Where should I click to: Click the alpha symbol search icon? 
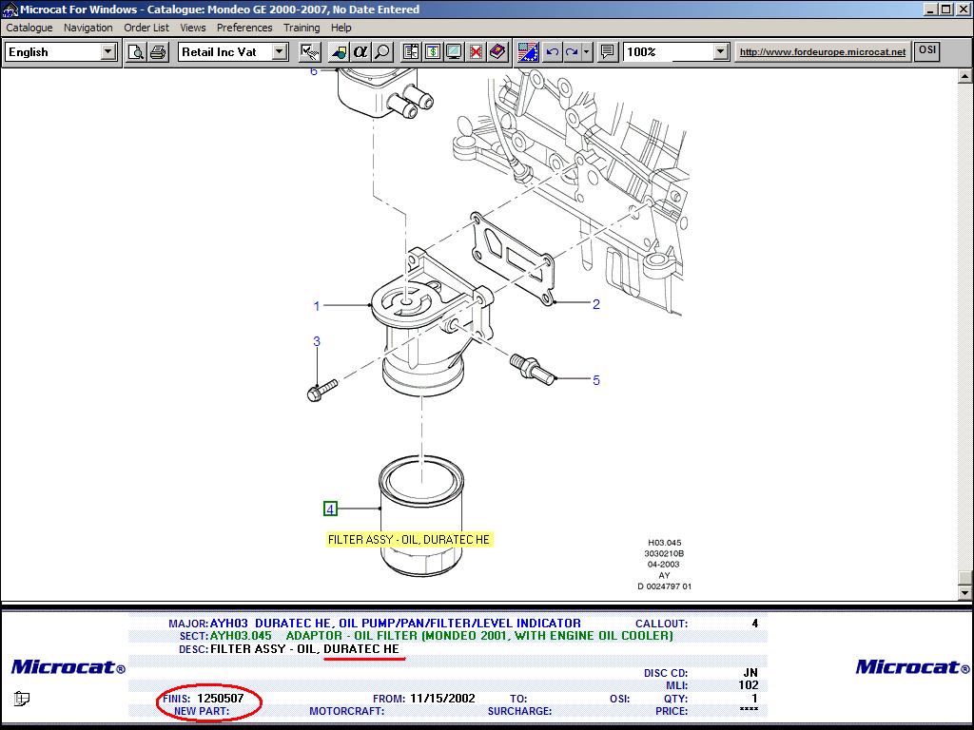(360, 52)
